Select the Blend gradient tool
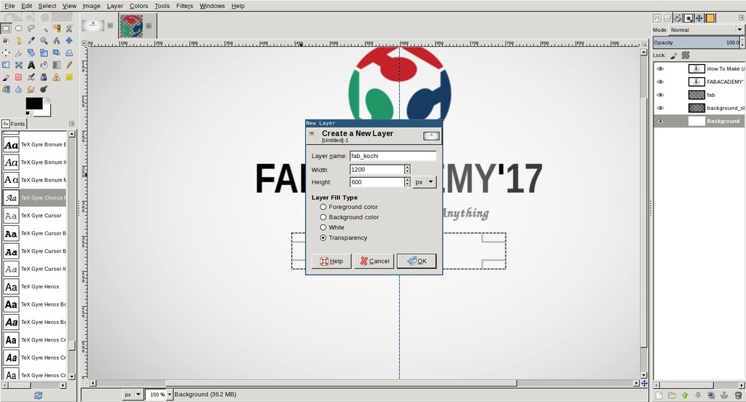The image size is (746, 402). pos(57,65)
